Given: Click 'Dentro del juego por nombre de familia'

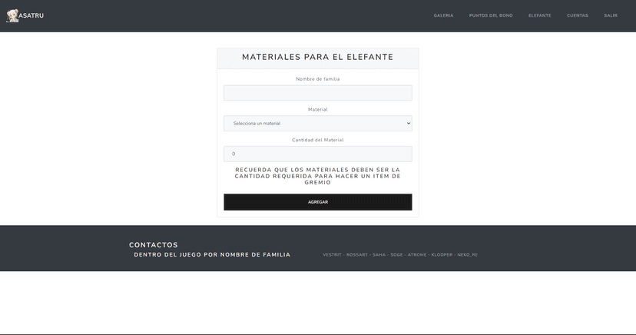Looking at the screenshot, I should tap(212, 255).
